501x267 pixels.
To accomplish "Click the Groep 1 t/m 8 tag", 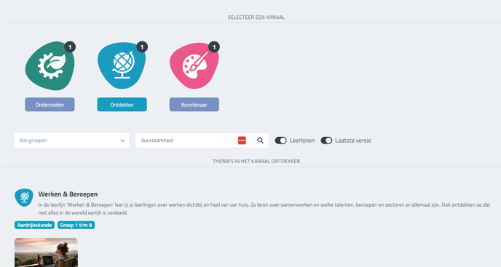I will (76, 225).
